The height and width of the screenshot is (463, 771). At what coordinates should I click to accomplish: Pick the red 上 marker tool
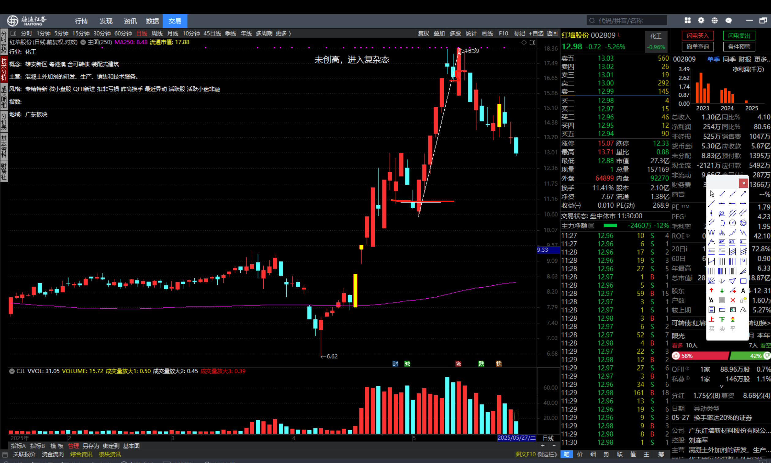click(x=711, y=319)
